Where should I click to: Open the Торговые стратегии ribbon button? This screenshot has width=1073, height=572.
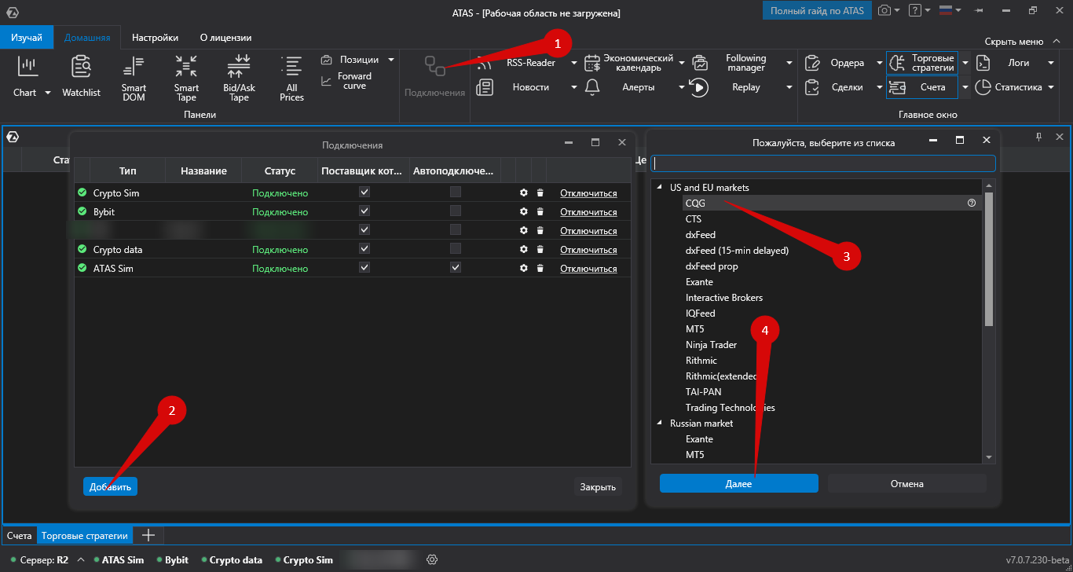click(x=922, y=63)
